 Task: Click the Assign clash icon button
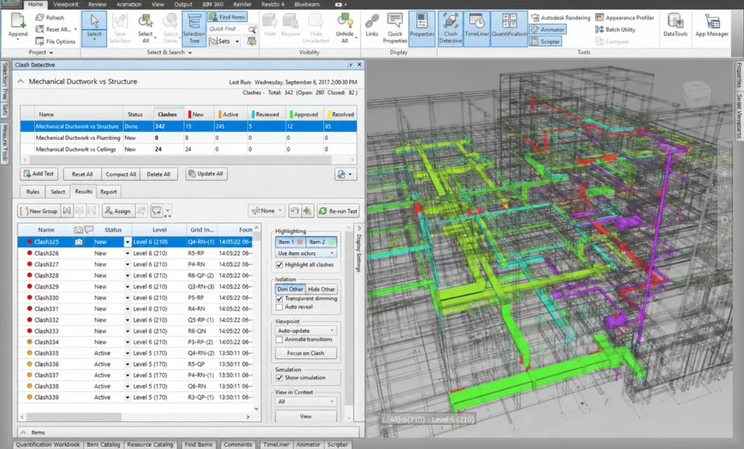(117, 211)
